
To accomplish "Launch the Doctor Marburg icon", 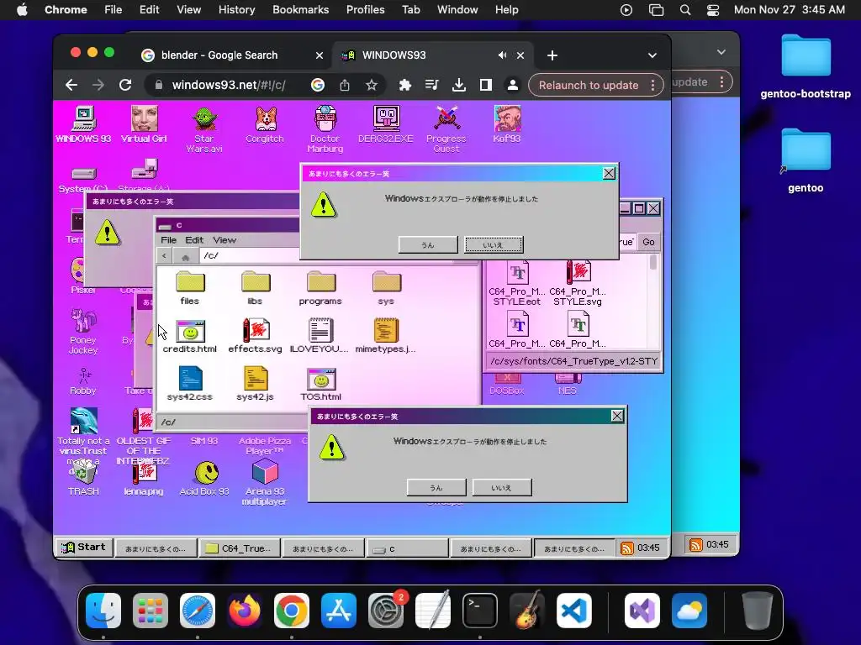I will tap(325, 129).
